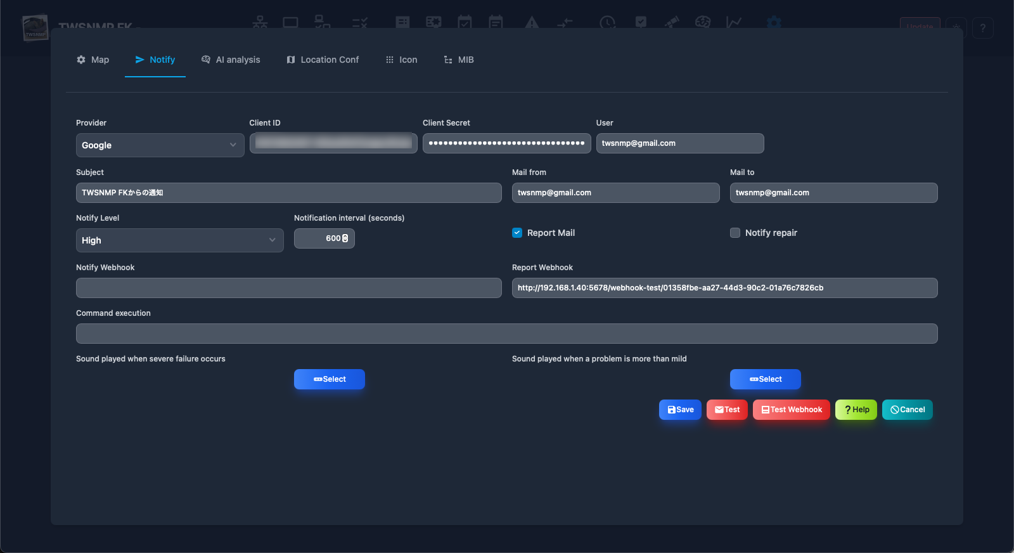Send a Test Webhook request

tap(791, 410)
